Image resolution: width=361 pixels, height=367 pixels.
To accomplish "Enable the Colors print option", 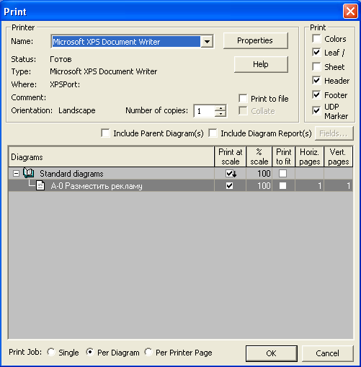I will [x=316, y=38].
